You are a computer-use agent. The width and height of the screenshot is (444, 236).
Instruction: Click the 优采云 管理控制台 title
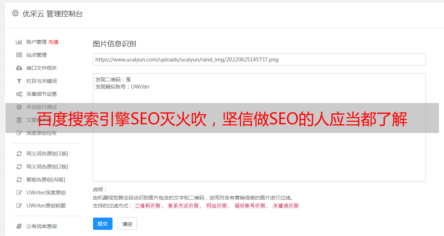pos(52,14)
